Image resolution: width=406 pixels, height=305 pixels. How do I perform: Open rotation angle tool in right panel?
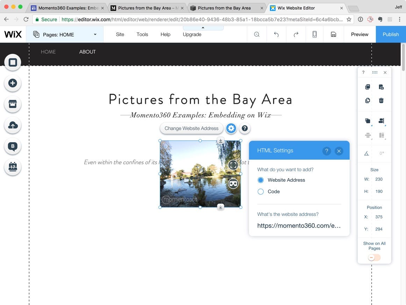[366, 153]
